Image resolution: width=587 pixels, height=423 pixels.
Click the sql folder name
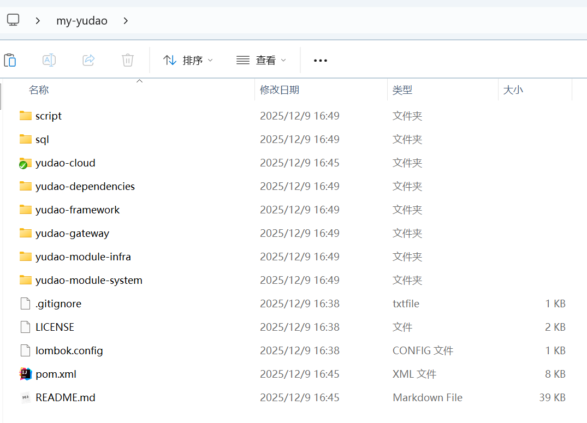pos(42,140)
